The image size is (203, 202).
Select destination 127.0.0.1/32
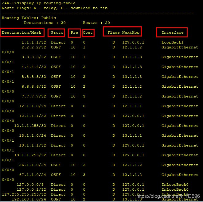click(31, 189)
